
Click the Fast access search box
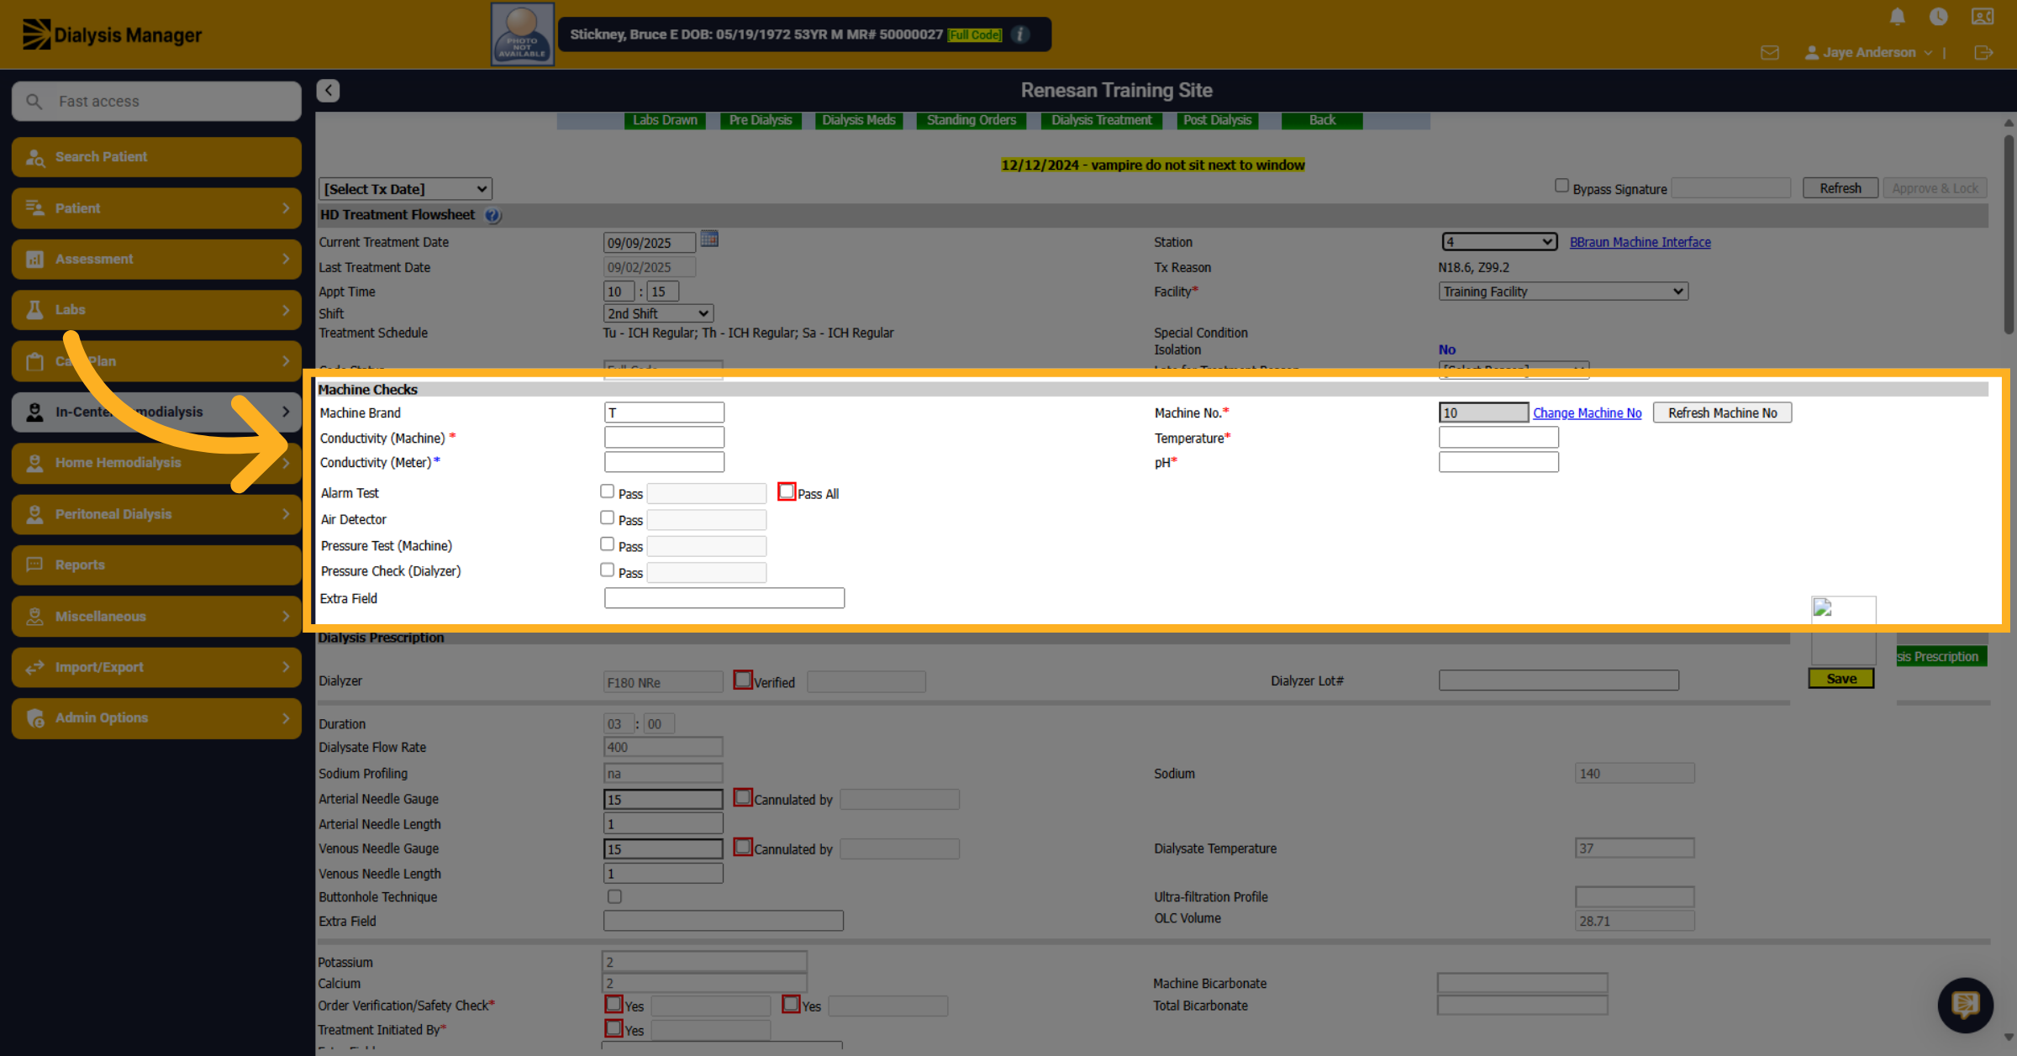[156, 101]
